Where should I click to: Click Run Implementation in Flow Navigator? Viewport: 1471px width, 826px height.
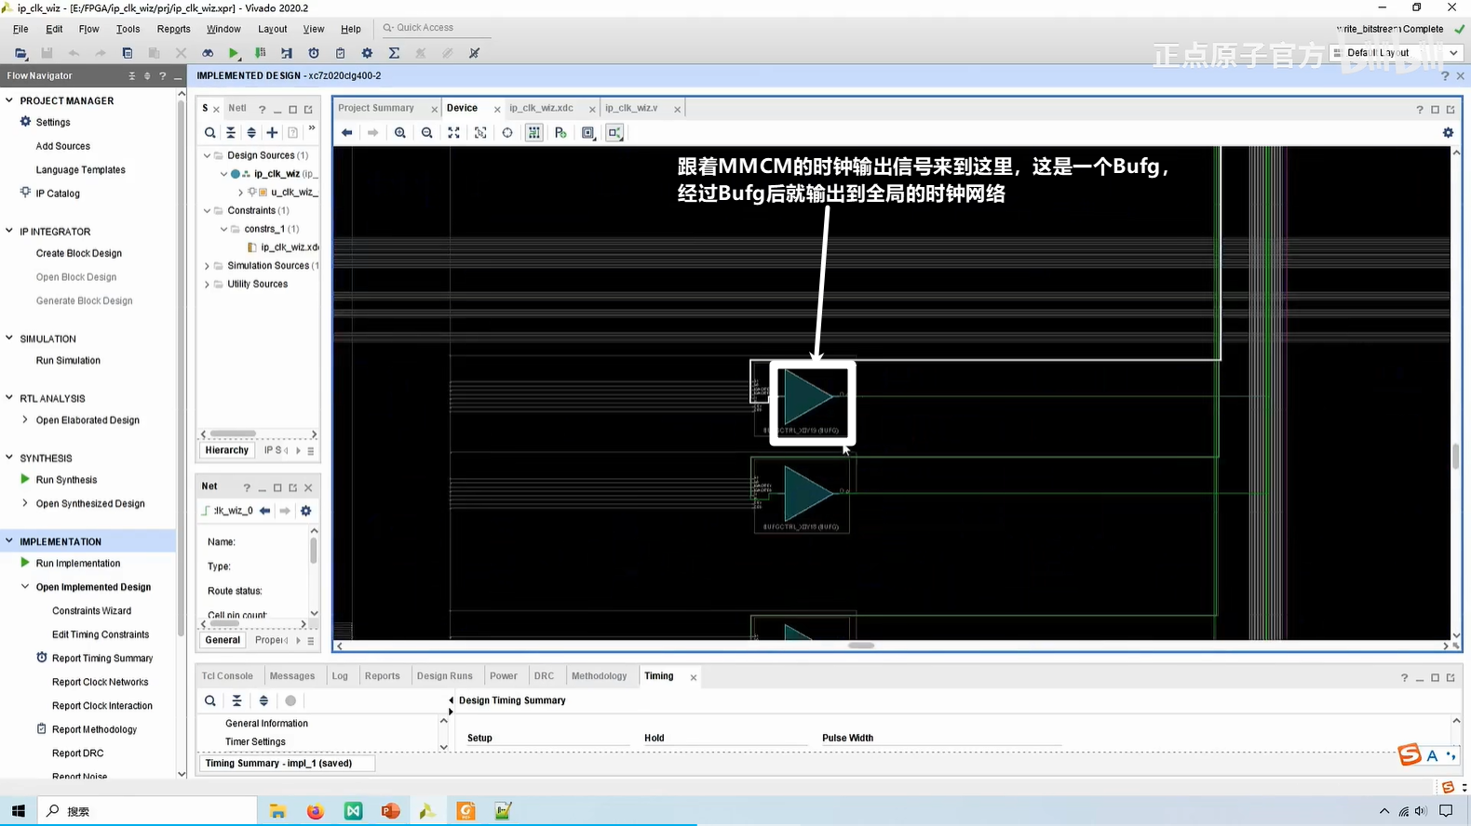(x=78, y=564)
